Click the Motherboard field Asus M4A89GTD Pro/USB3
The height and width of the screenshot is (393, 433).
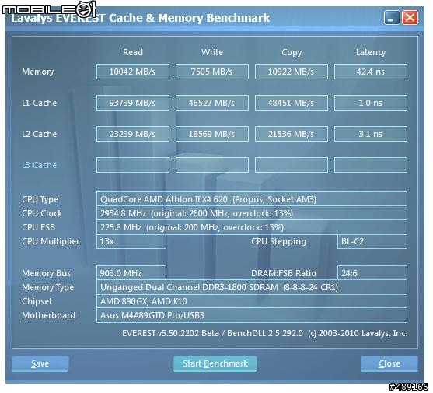point(252,315)
